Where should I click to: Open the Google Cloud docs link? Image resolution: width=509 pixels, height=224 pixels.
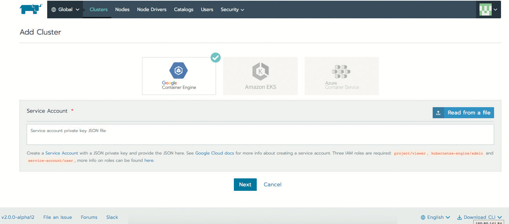214,153
